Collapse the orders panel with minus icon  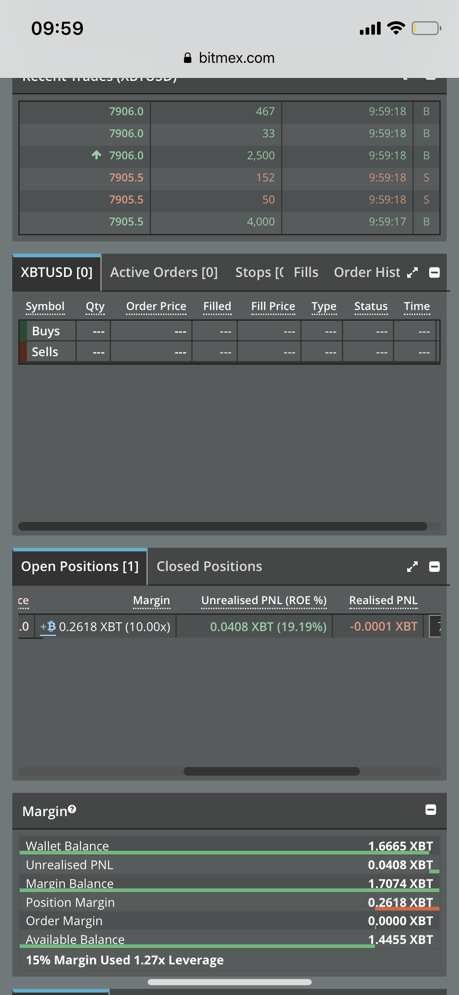435,272
